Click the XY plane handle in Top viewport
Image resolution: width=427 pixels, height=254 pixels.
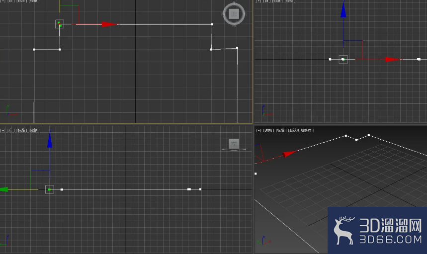[x=69, y=15]
